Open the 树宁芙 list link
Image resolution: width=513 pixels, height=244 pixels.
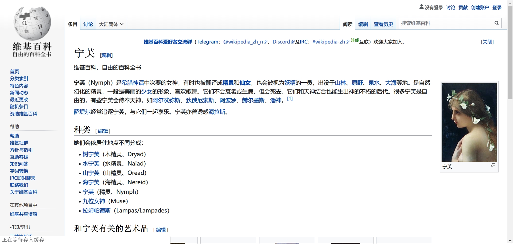click(x=91, y=154)
